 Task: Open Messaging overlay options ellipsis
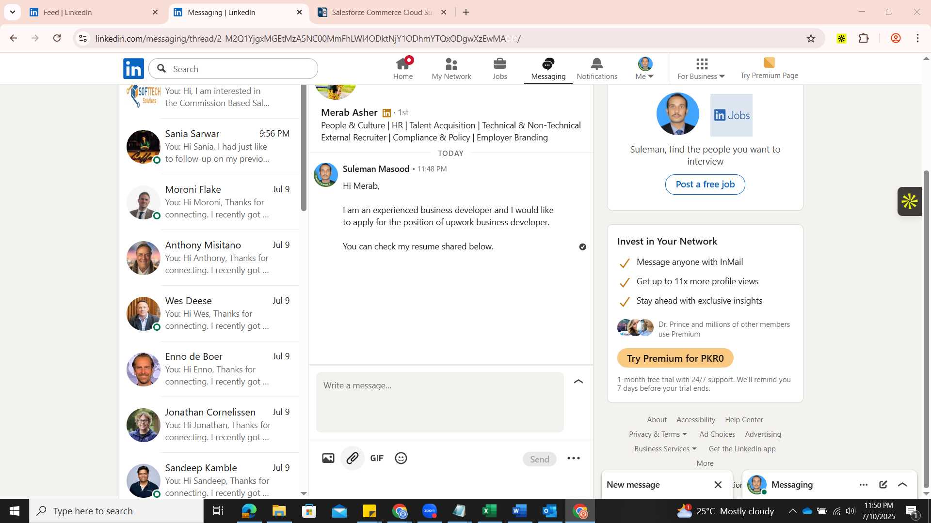[864, 485]
